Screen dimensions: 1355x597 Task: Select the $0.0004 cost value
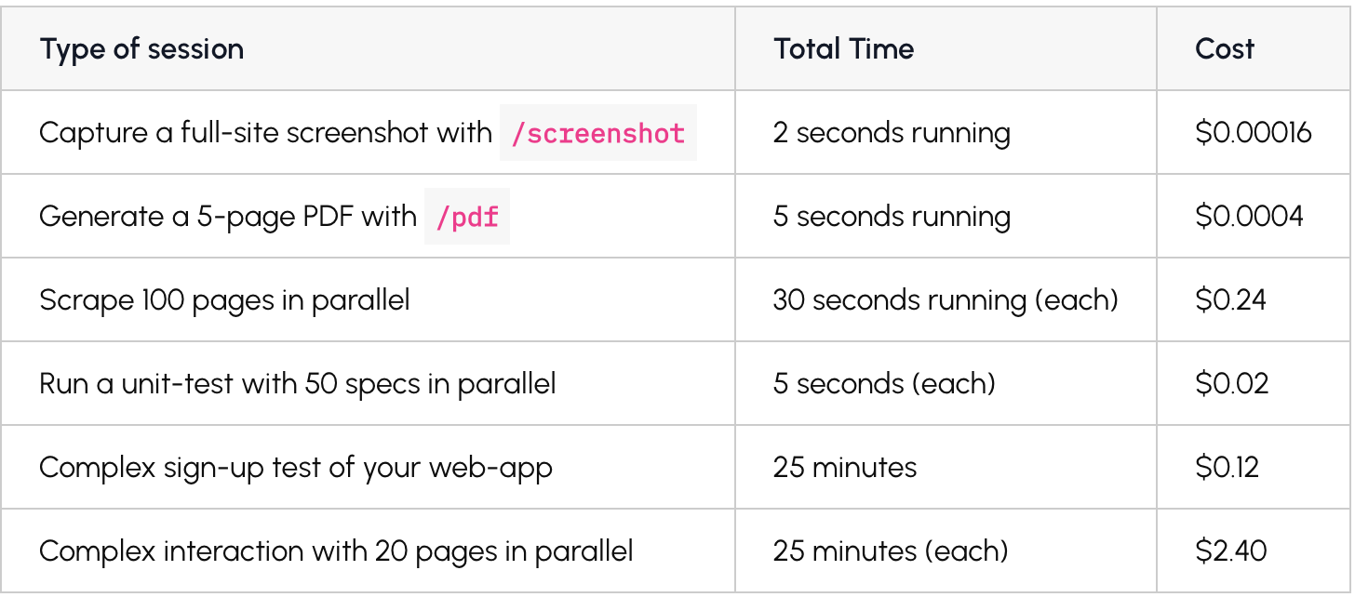pyautogui.click(x=1249, y=217)
